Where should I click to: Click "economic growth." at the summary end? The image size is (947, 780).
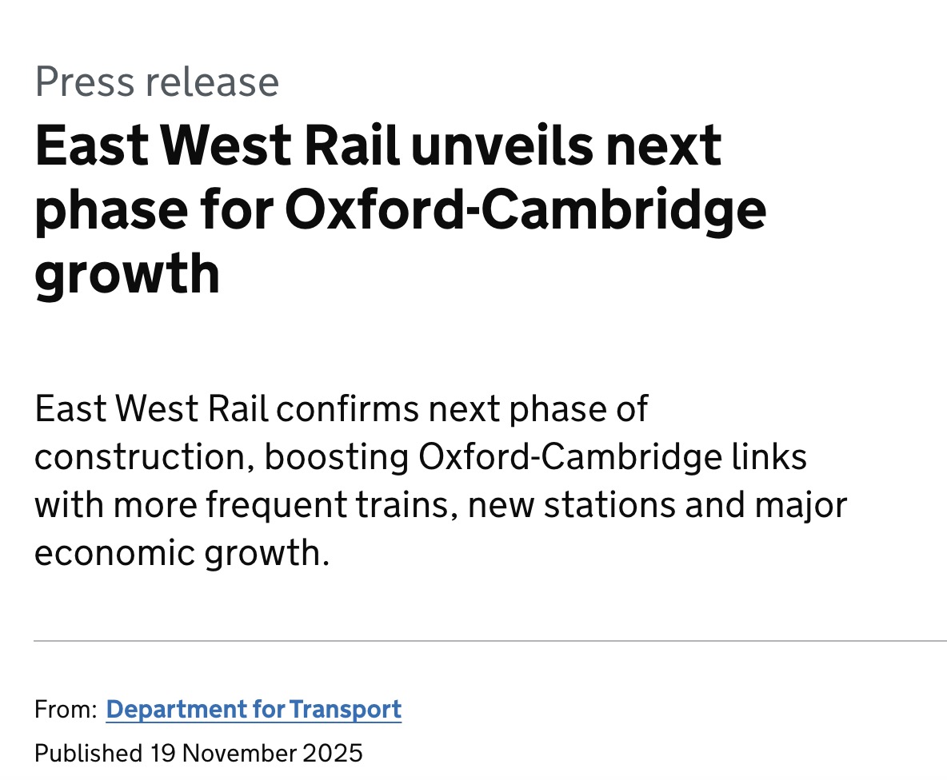tap(182, 554)
